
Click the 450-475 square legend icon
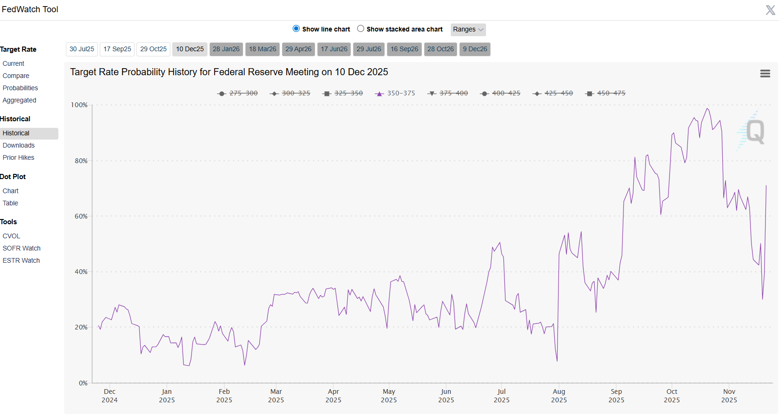(x=590, y=94)
